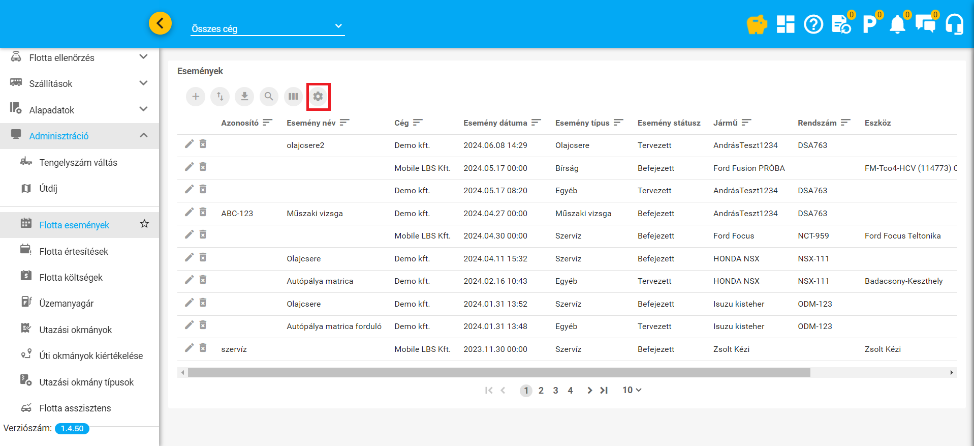Toggle favorite star for Flotta események
This screenshot has height=446, width=974.
pos(144,224)
